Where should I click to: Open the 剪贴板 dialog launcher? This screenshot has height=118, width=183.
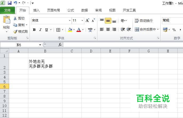[27, 38]
